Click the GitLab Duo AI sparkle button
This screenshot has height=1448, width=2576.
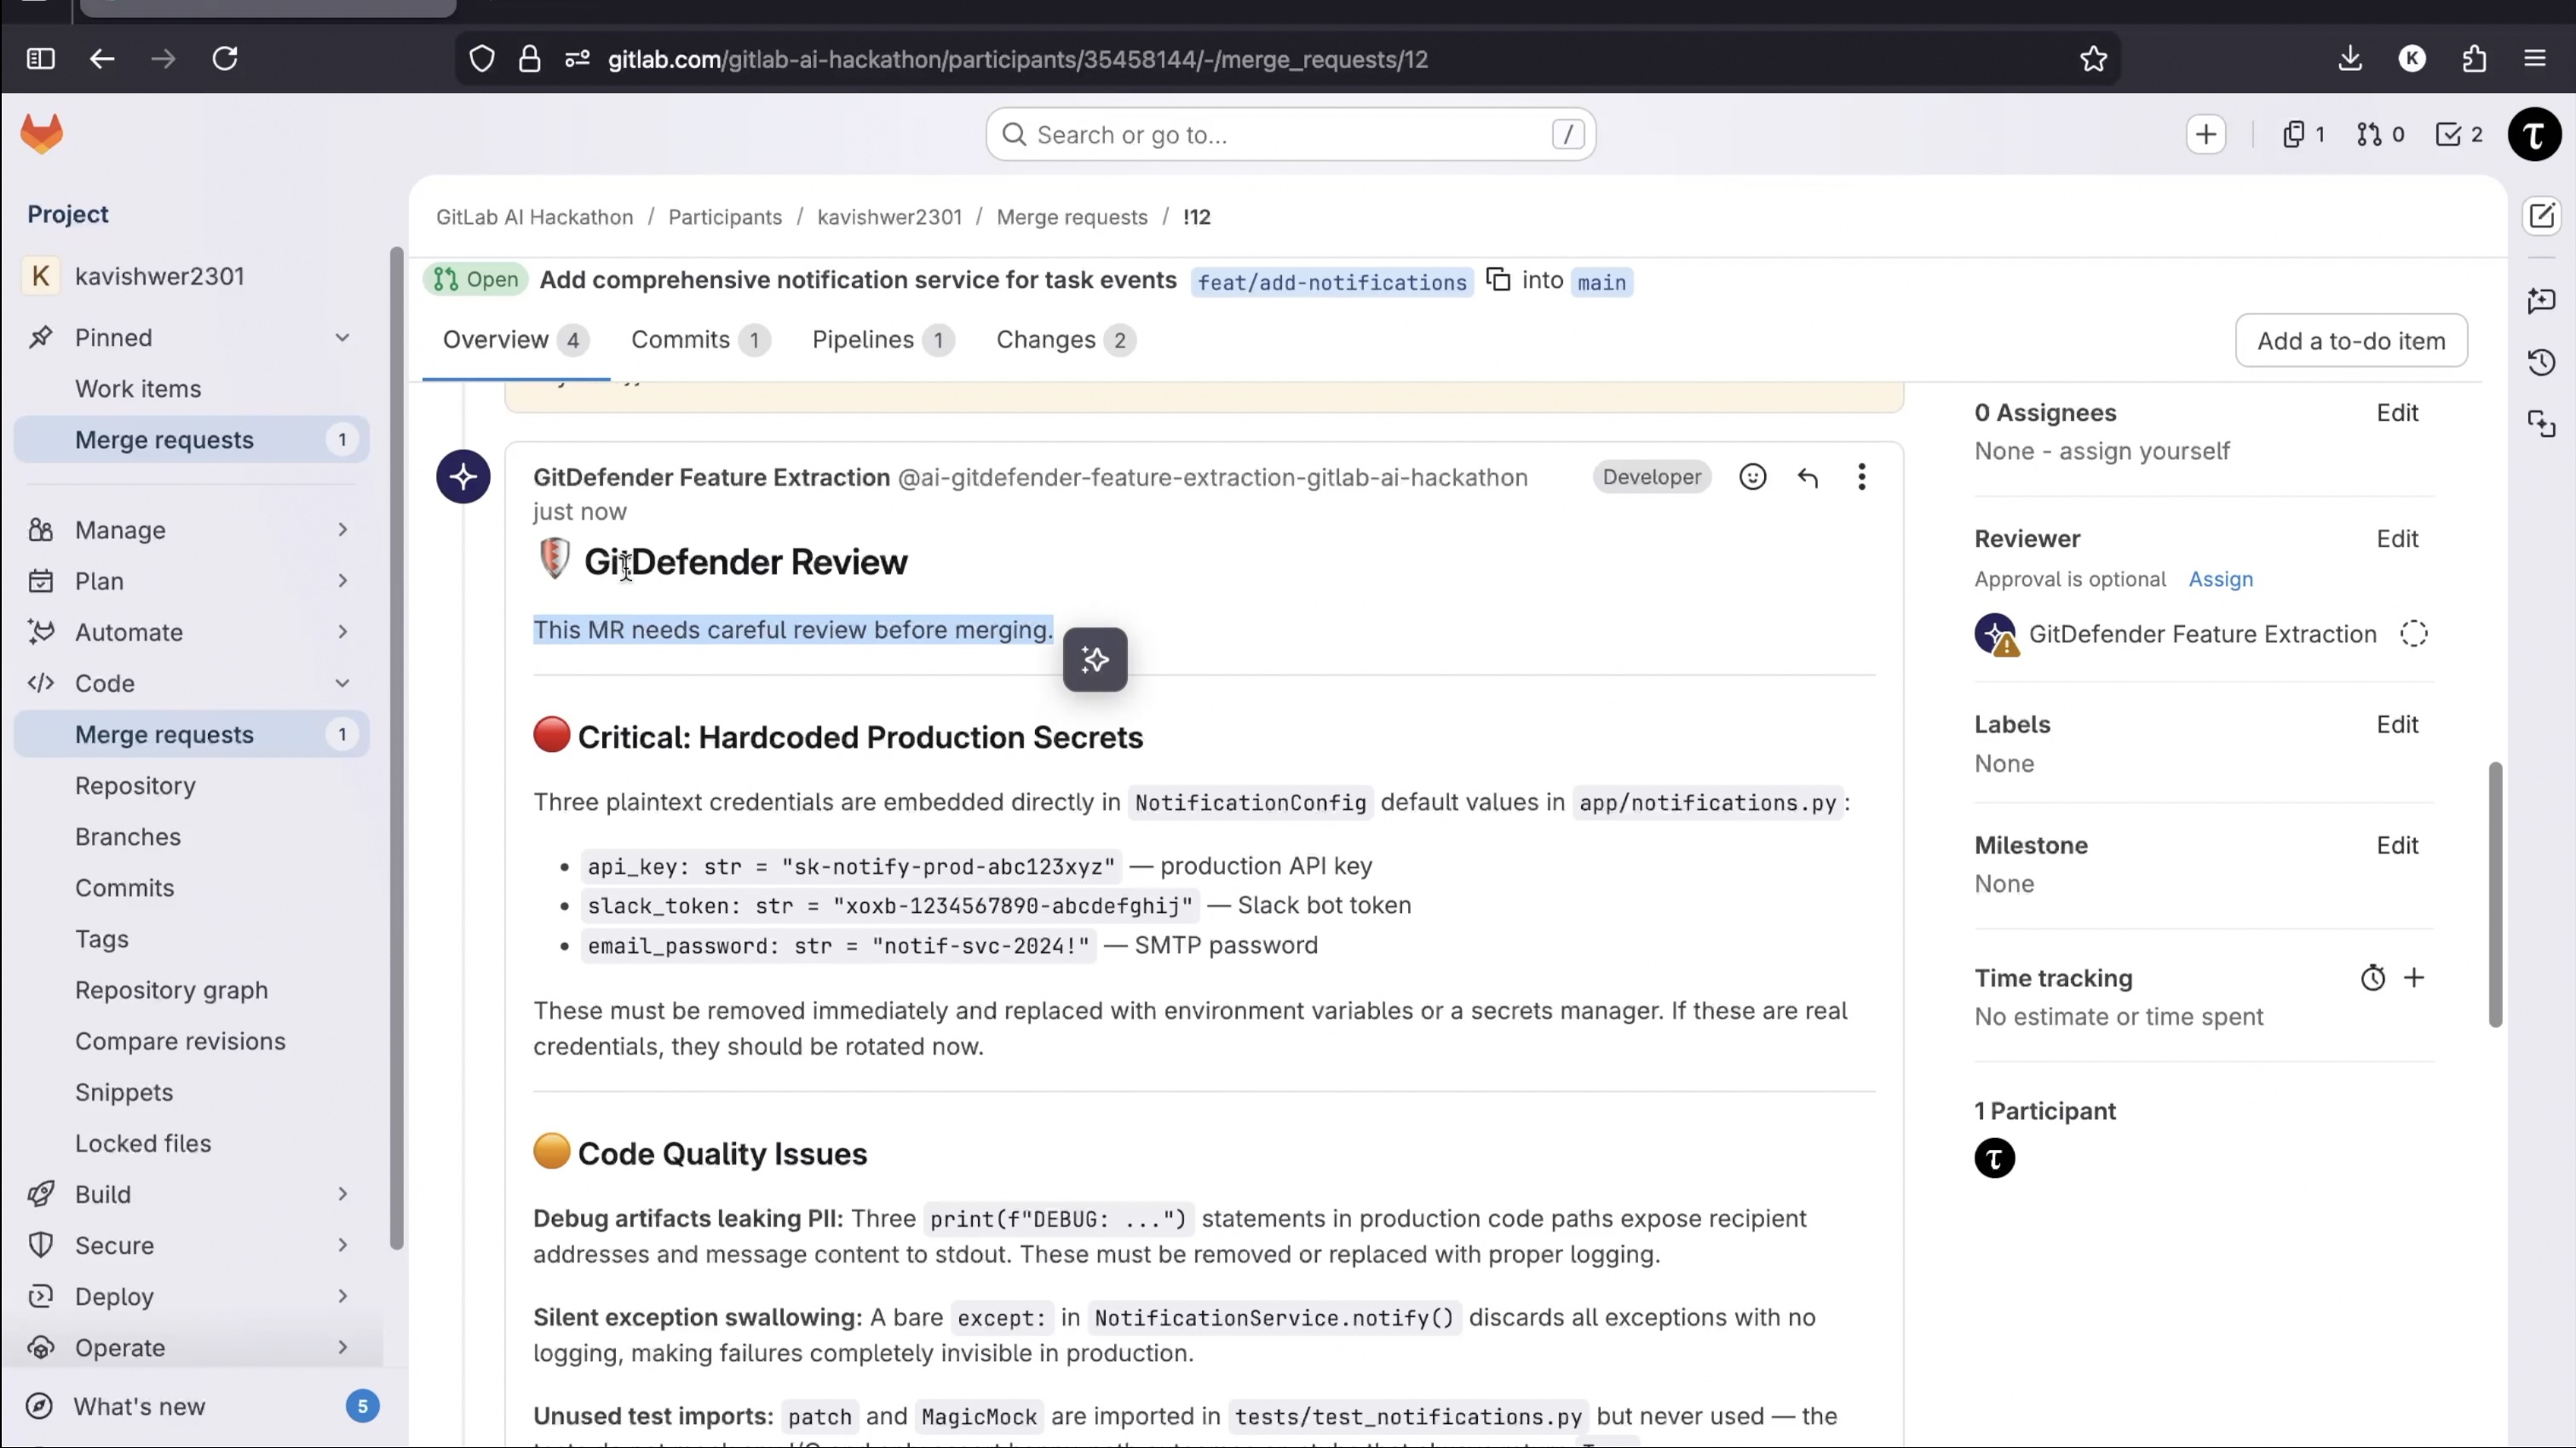coord(1095,660)
